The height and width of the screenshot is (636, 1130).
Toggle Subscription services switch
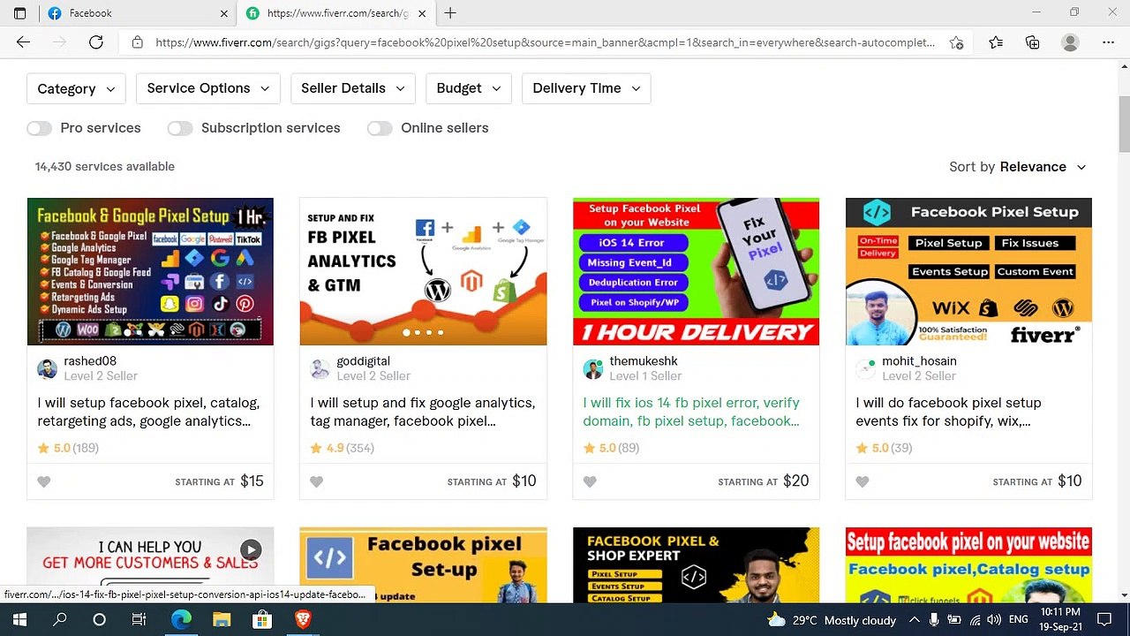pos(180,128)
